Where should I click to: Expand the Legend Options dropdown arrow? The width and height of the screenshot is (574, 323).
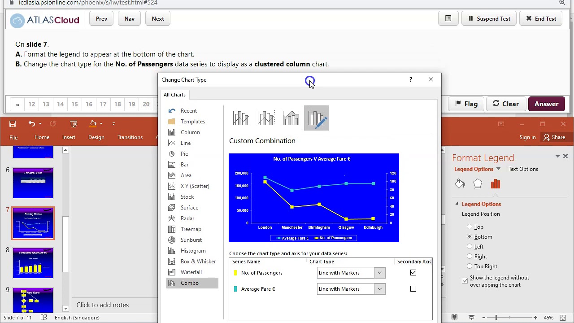[x=498, y=169]
